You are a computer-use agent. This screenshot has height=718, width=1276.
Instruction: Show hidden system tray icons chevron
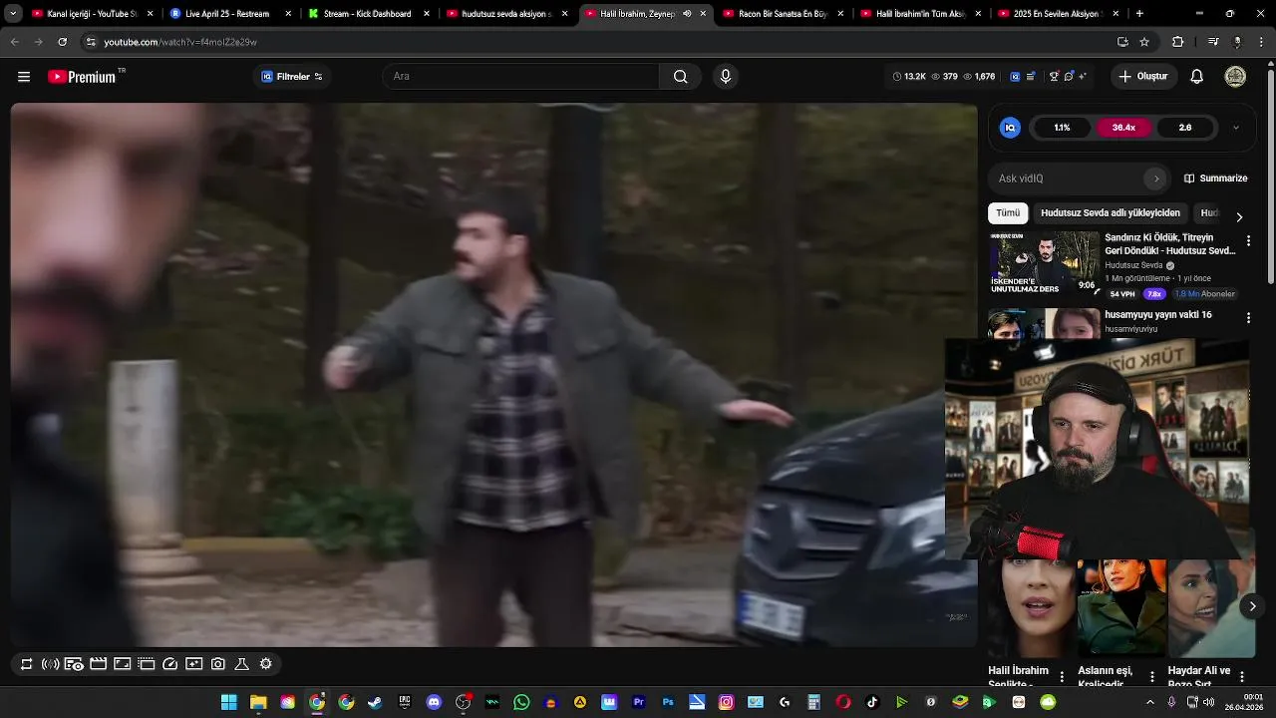tap(1149, 703)
